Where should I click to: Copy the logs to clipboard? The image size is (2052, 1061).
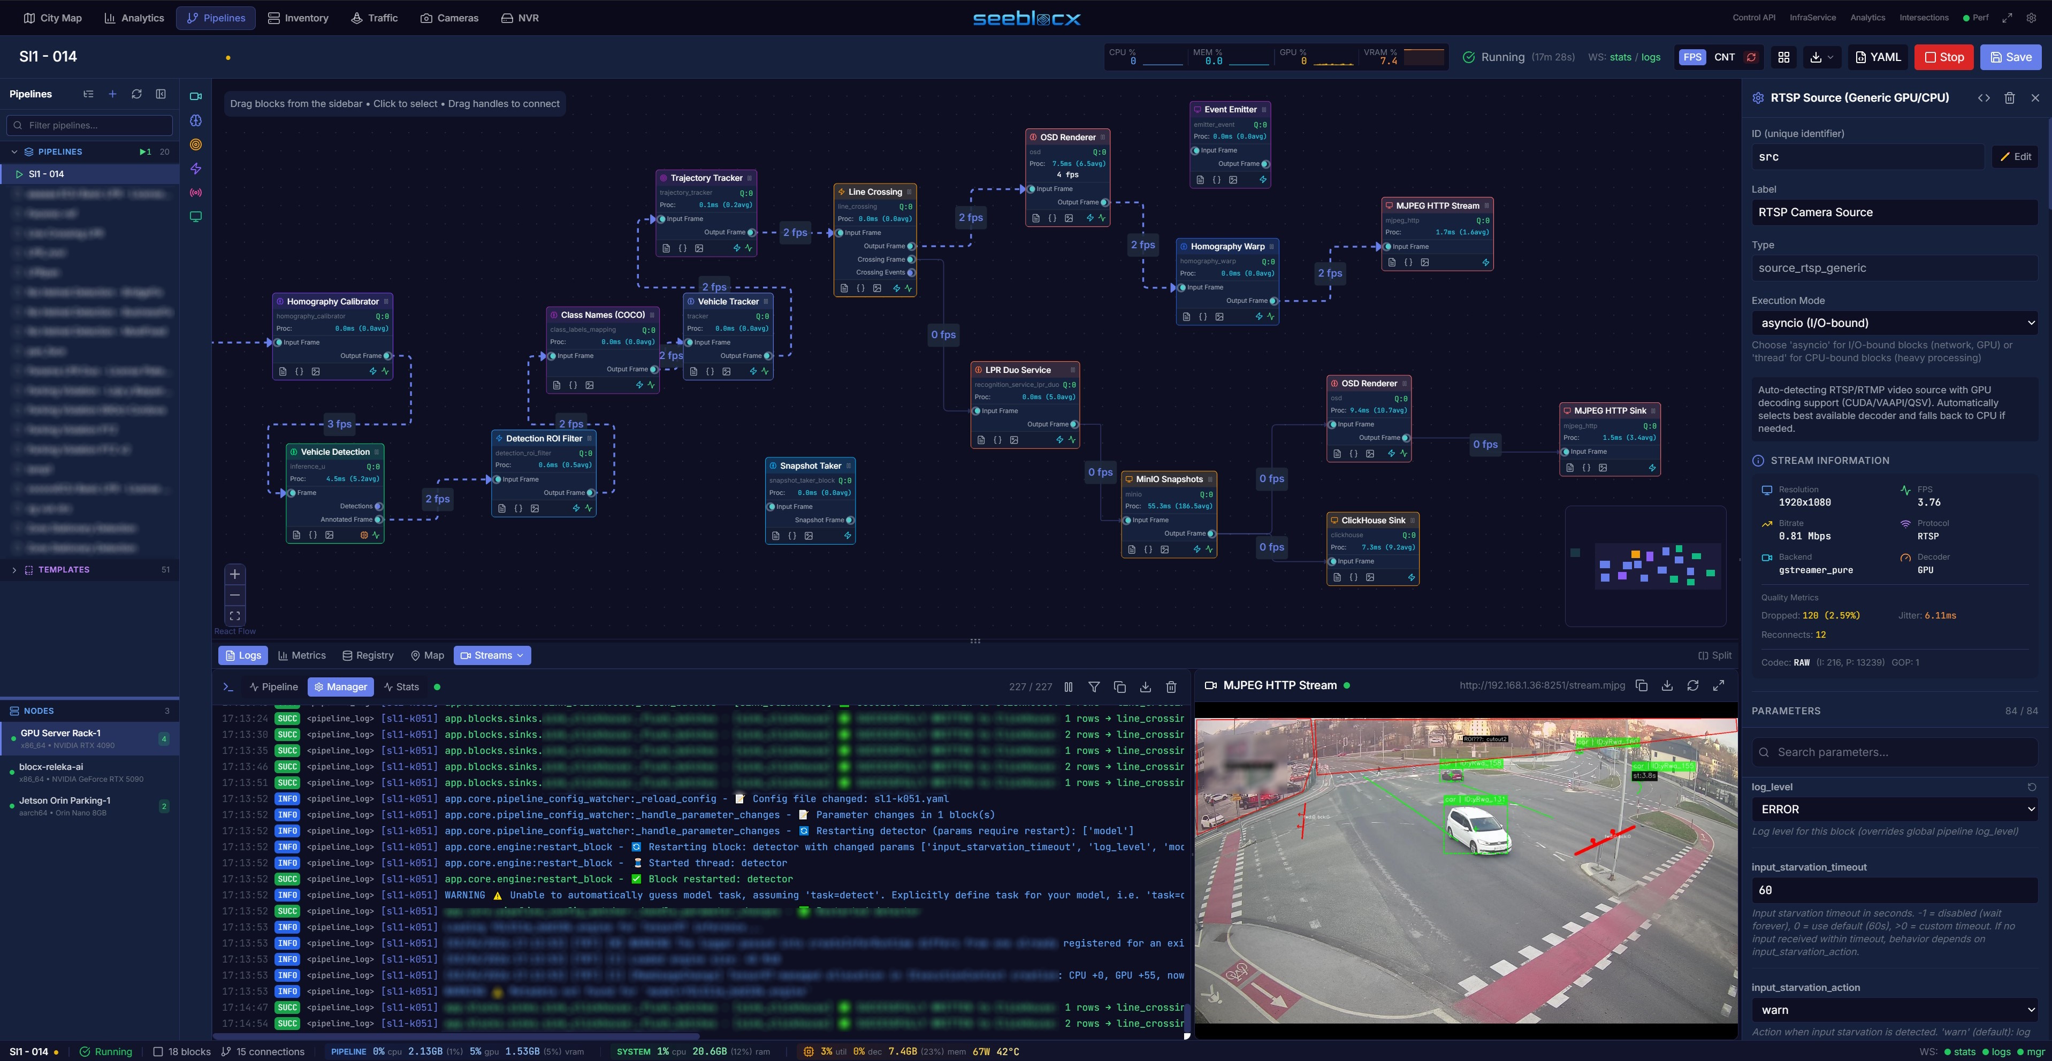click(1119, 686)
